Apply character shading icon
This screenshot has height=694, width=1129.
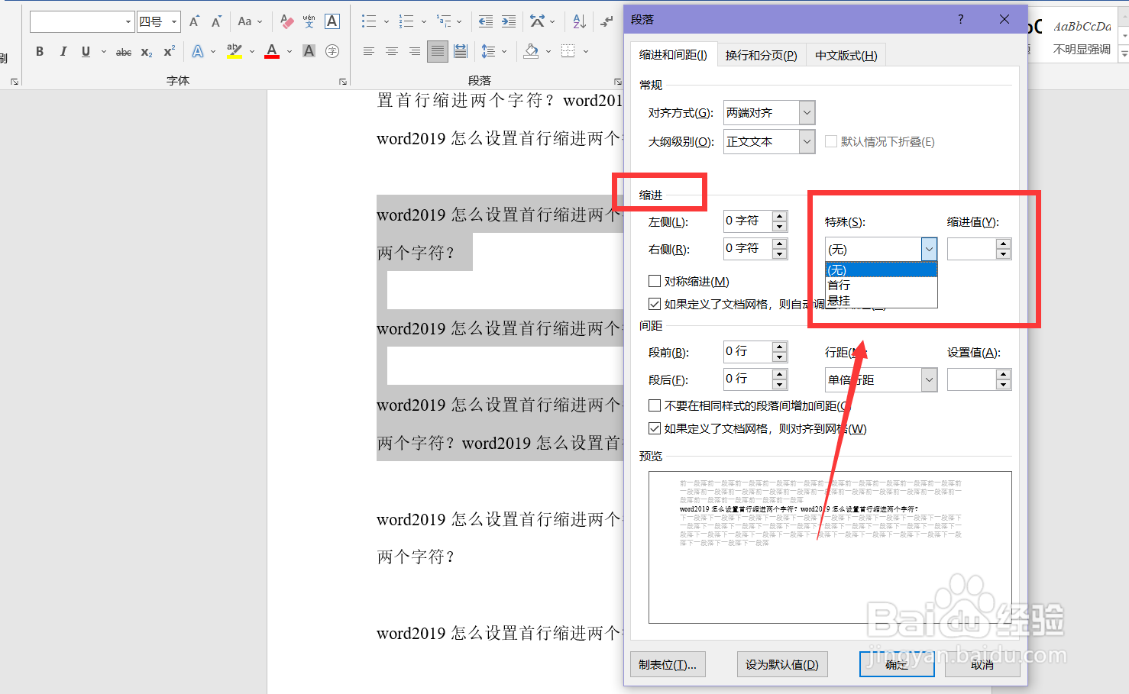pyautogui.click(x=309, y=51)
